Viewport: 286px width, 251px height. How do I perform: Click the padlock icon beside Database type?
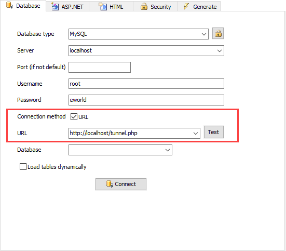[x=218, y=33]
